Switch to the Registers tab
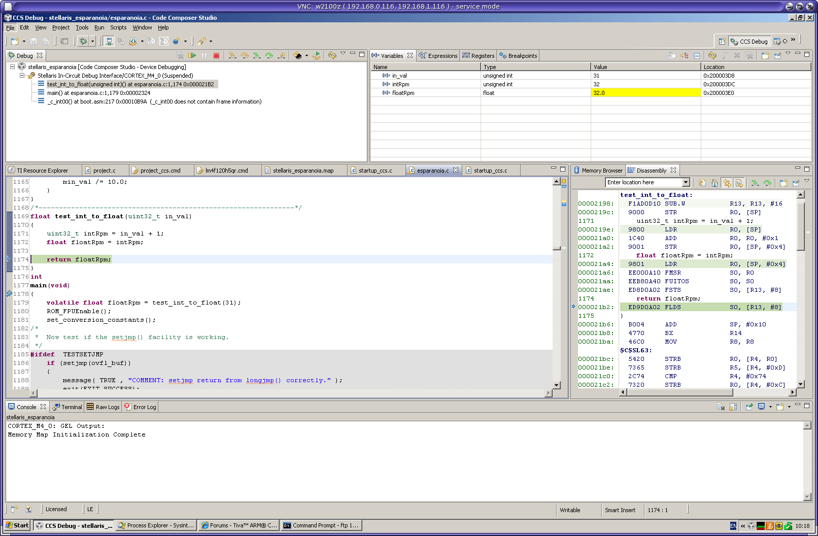This screenshot has width=818, height=536. (478, 56)
